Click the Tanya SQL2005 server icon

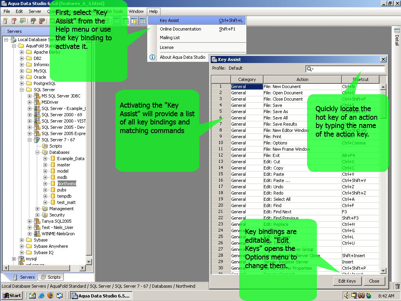point(37,221)
